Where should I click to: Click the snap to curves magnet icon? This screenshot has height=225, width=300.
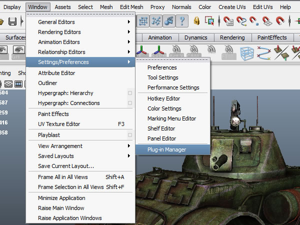point(241,21)
